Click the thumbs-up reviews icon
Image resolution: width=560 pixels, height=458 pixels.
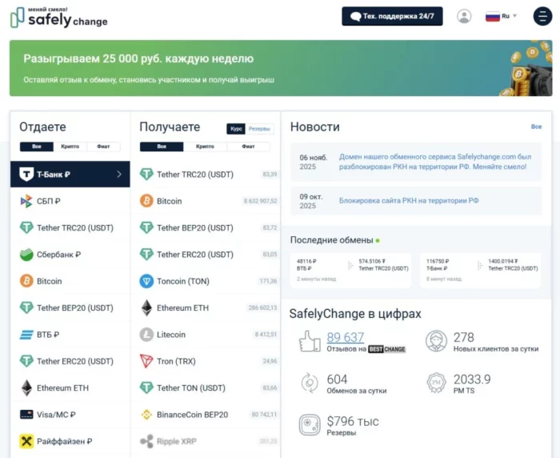click(310, 341)
